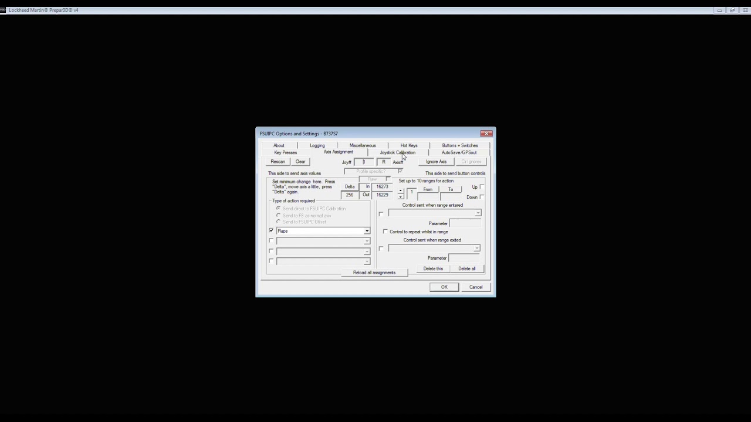
Task: Open the Joystick Calibration tab
Action: pyautogui.click(x=397, y=152)
